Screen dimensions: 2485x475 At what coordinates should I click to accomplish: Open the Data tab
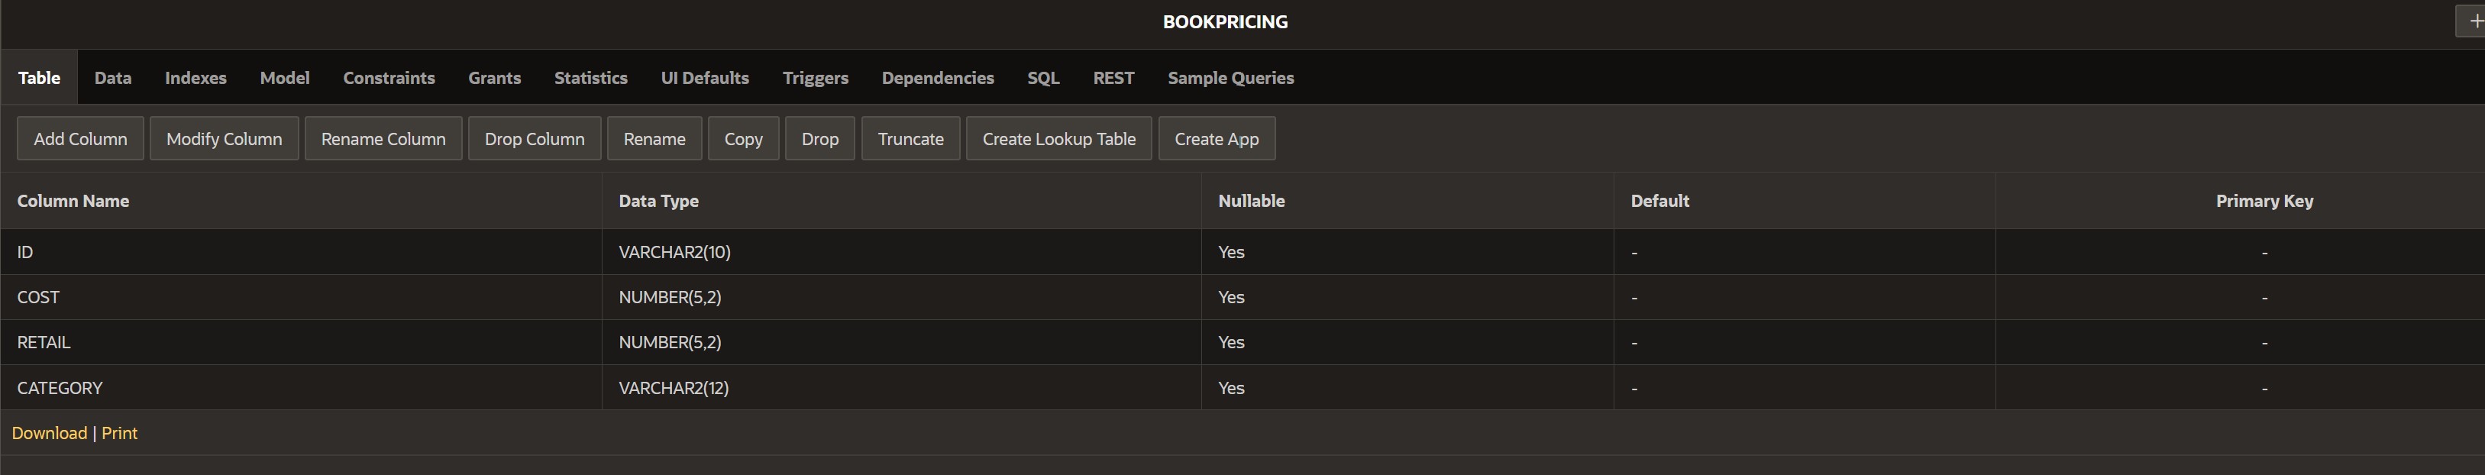point(113,78)
